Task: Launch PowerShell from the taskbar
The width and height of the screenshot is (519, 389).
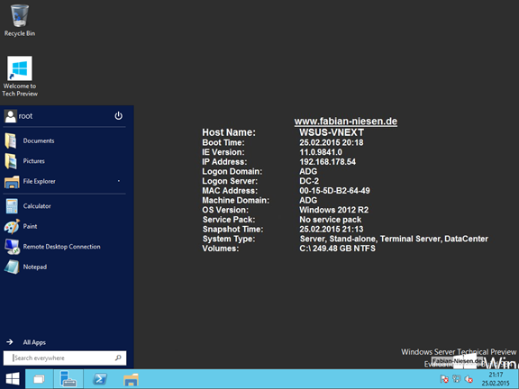Action: tap(100, 379)
